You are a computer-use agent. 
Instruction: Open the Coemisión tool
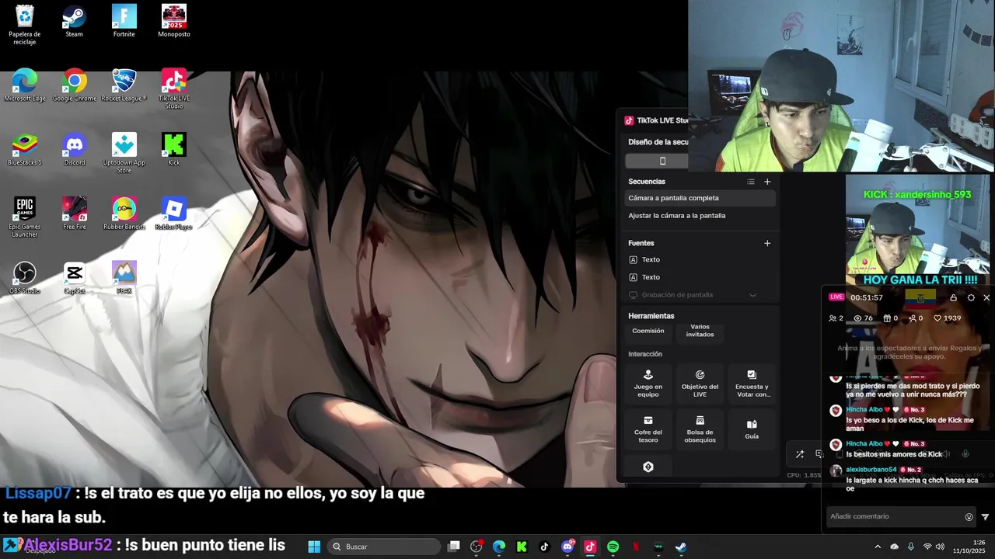click(x=648, y=332)
